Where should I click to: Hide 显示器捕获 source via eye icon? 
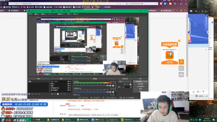click(x=68, y=90)
